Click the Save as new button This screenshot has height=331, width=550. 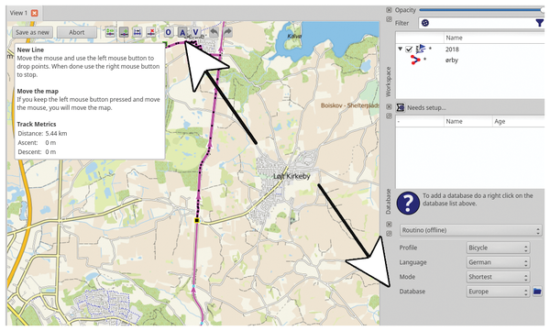(x=33, y=32)
